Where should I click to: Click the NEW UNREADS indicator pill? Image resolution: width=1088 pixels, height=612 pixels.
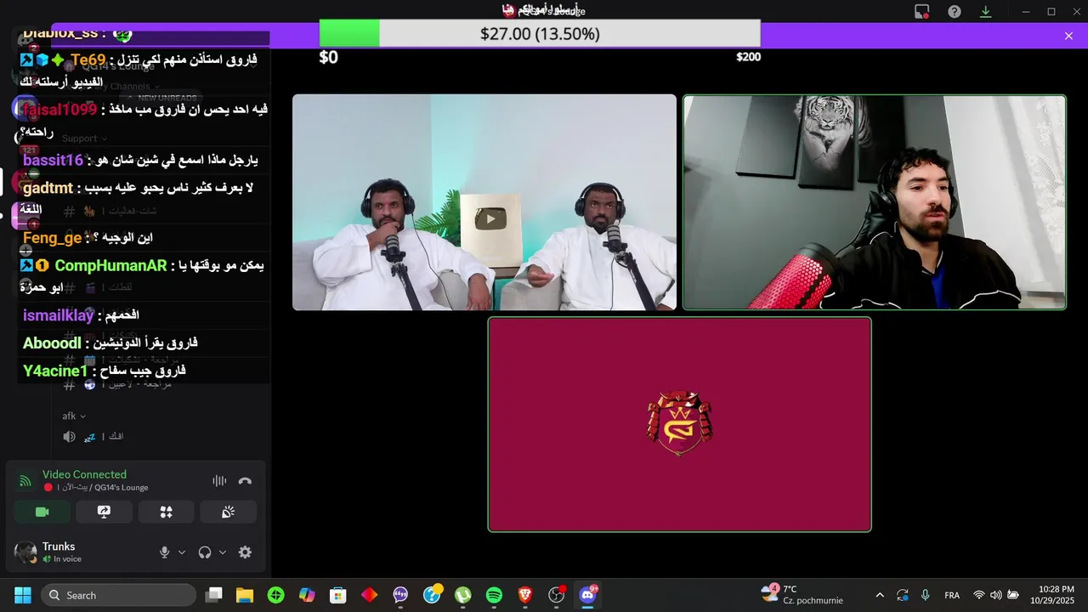tap(161, 98)
